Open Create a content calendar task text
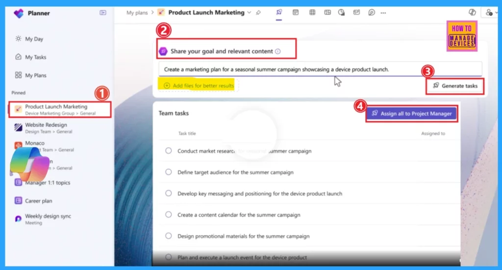This screenshot has width=502, height=270. point(239,215)
